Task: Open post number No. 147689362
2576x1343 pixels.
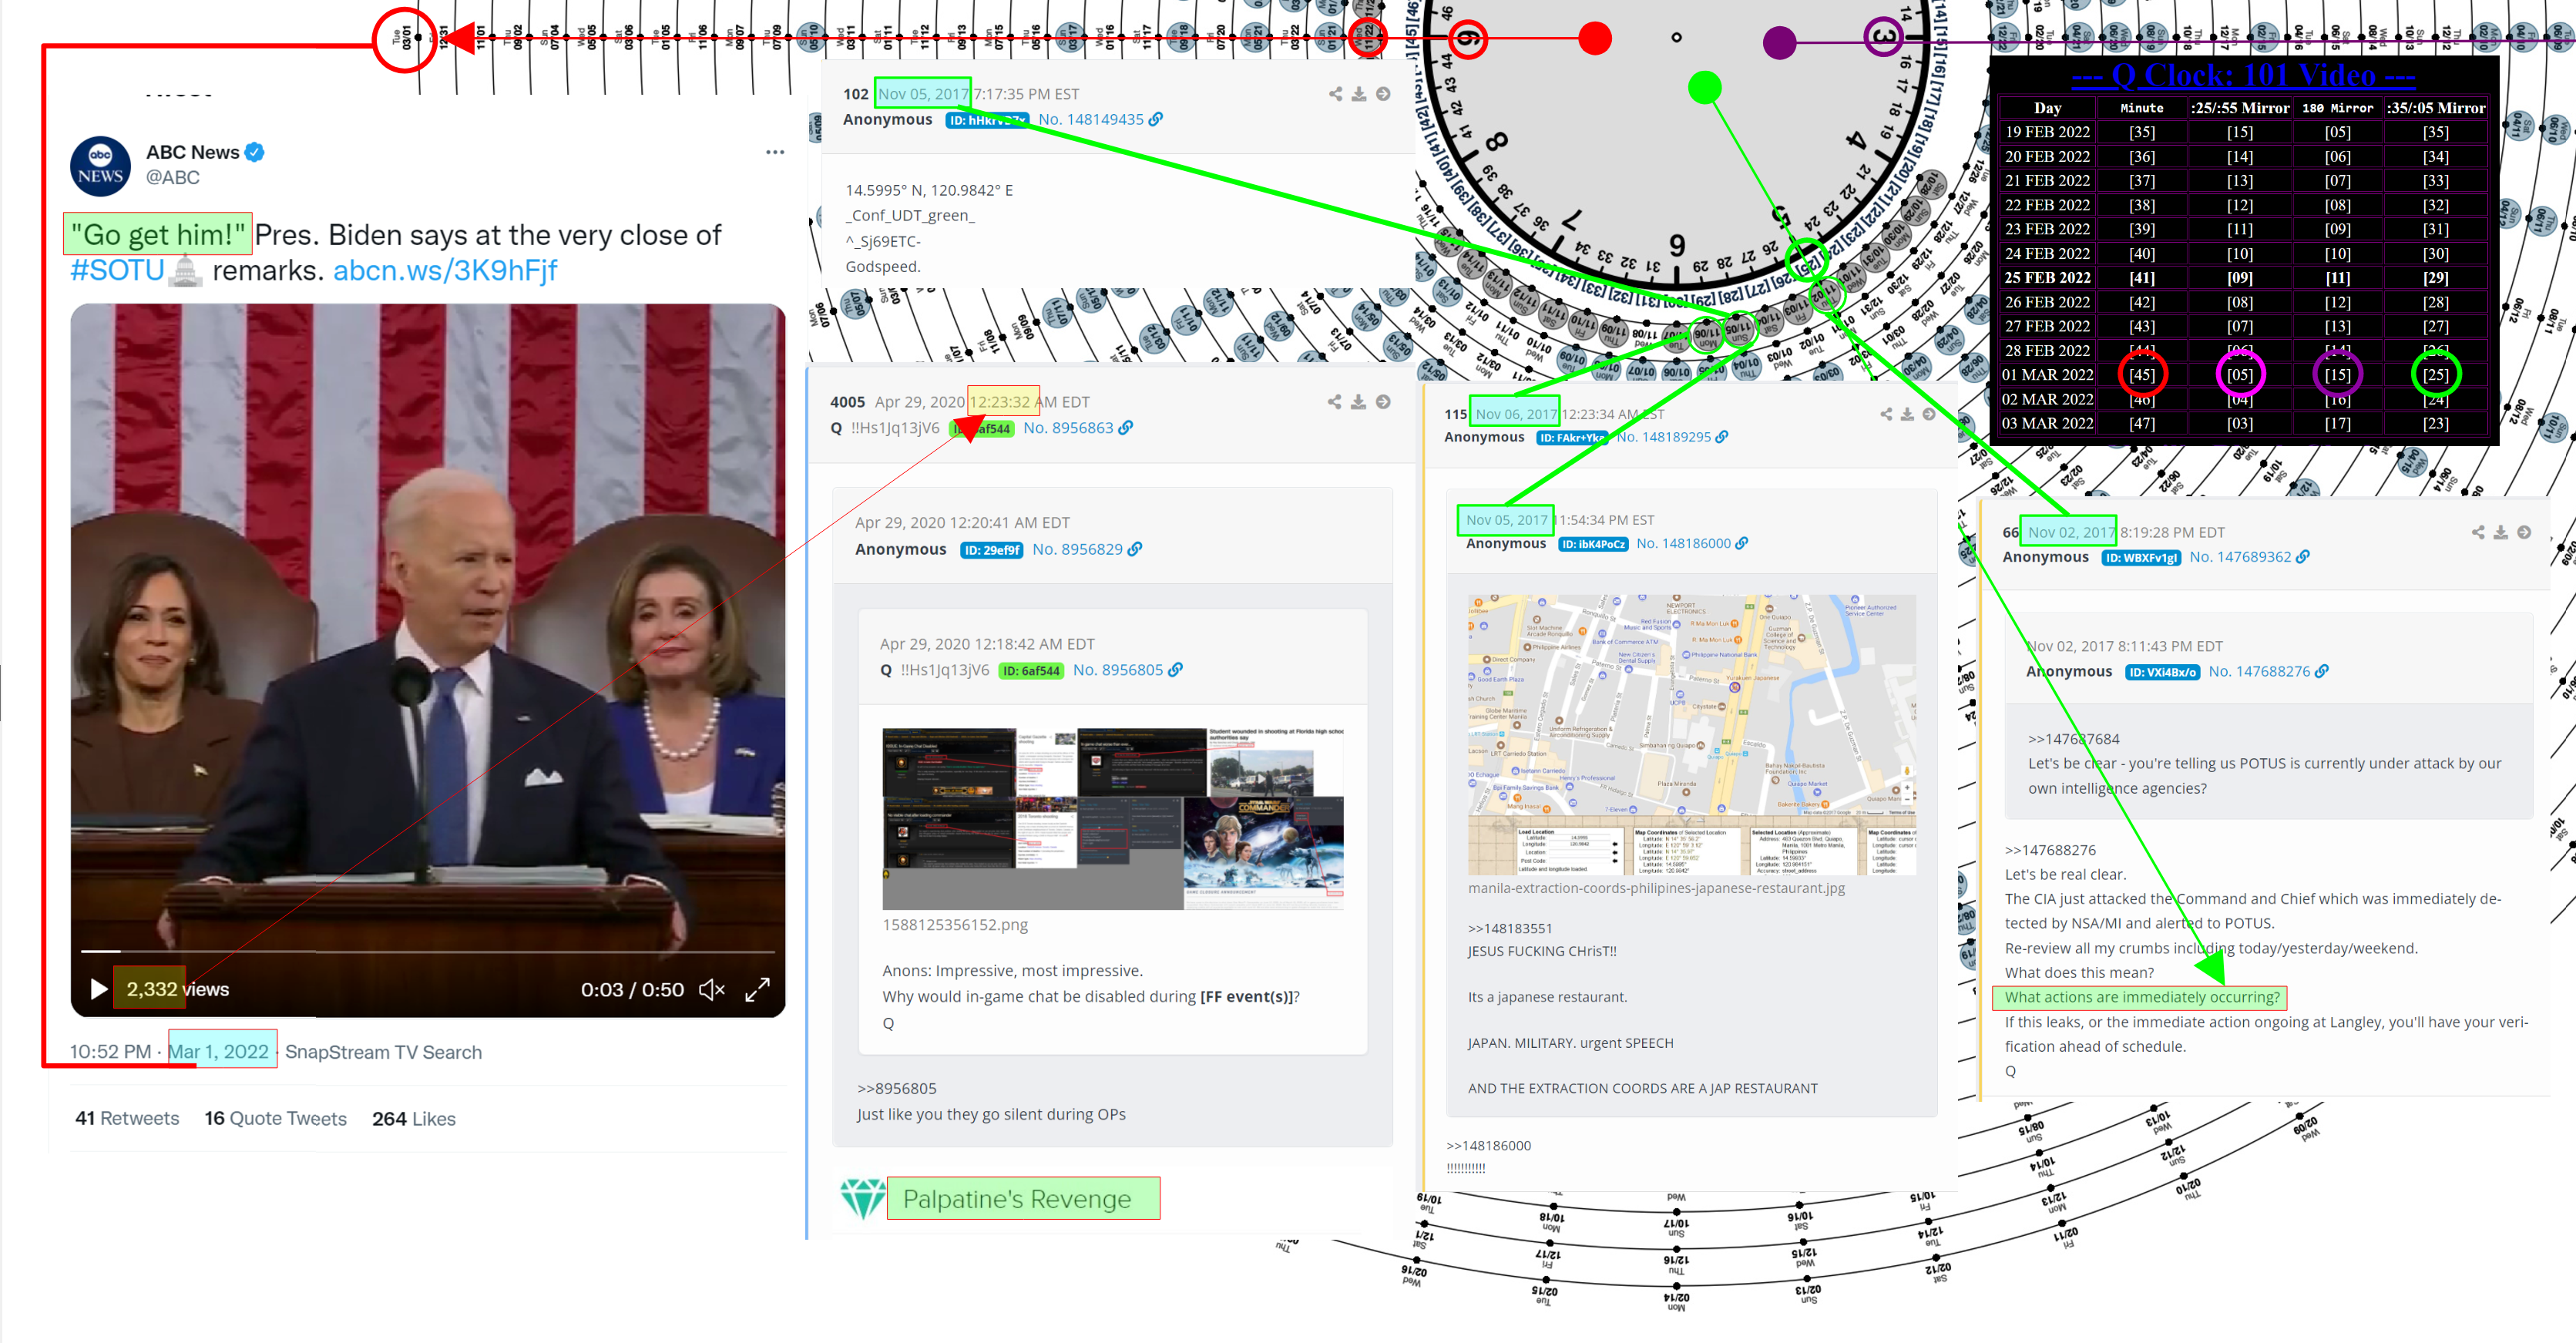Action: click(2240, 557)
